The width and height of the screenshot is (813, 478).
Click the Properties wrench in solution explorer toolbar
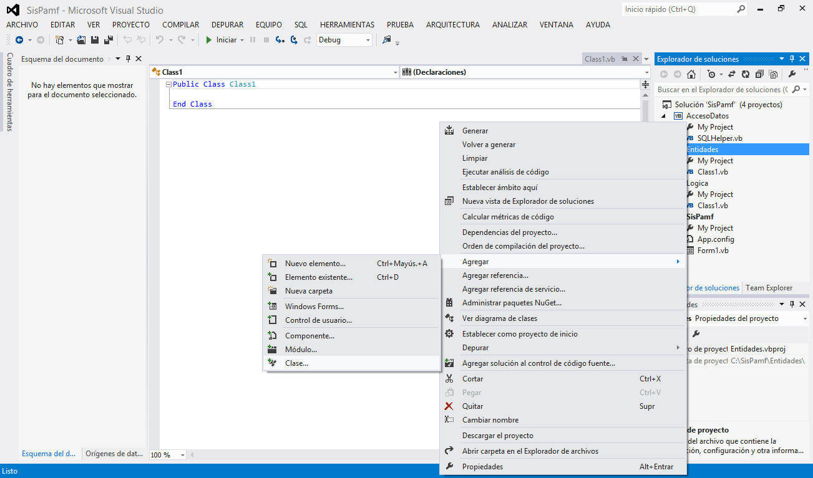(x=792, y=74)
